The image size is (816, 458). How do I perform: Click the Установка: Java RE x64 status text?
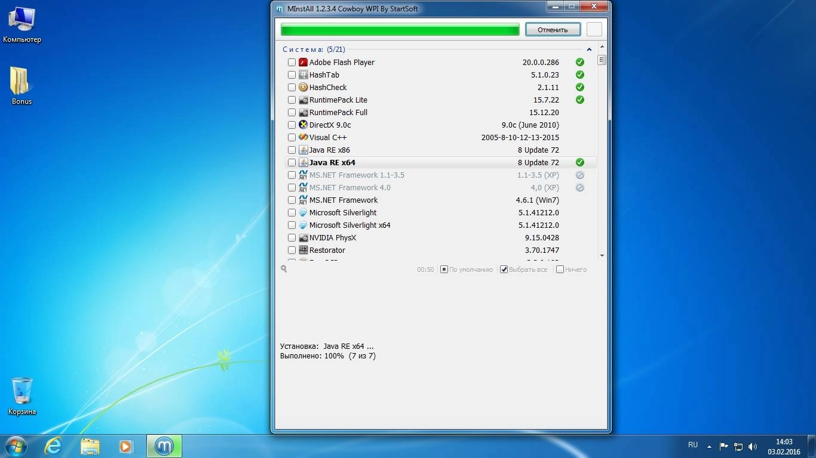[327, 346]
